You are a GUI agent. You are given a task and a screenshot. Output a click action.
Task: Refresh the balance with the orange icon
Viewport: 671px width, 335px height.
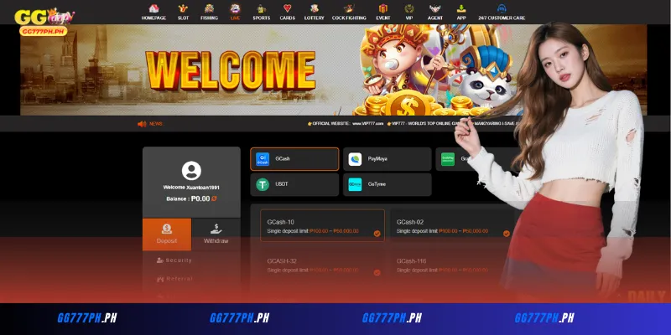[x=214, y=198]
